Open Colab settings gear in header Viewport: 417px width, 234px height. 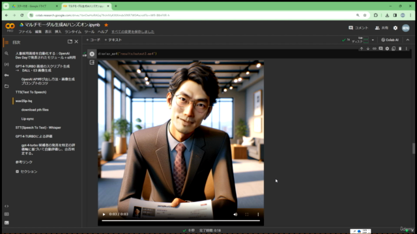point(395,28)
